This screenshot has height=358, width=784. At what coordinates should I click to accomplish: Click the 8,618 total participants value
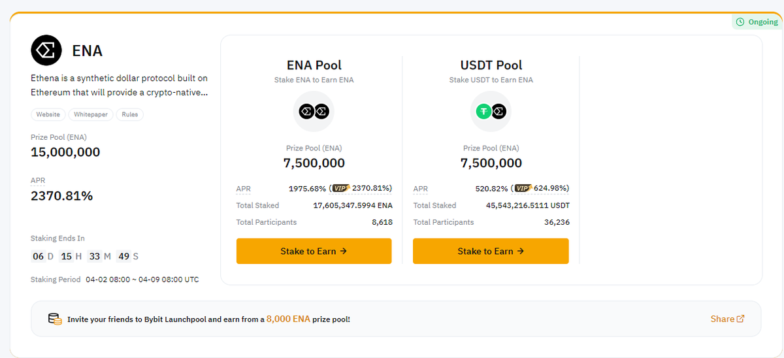[x=382, y=222]
